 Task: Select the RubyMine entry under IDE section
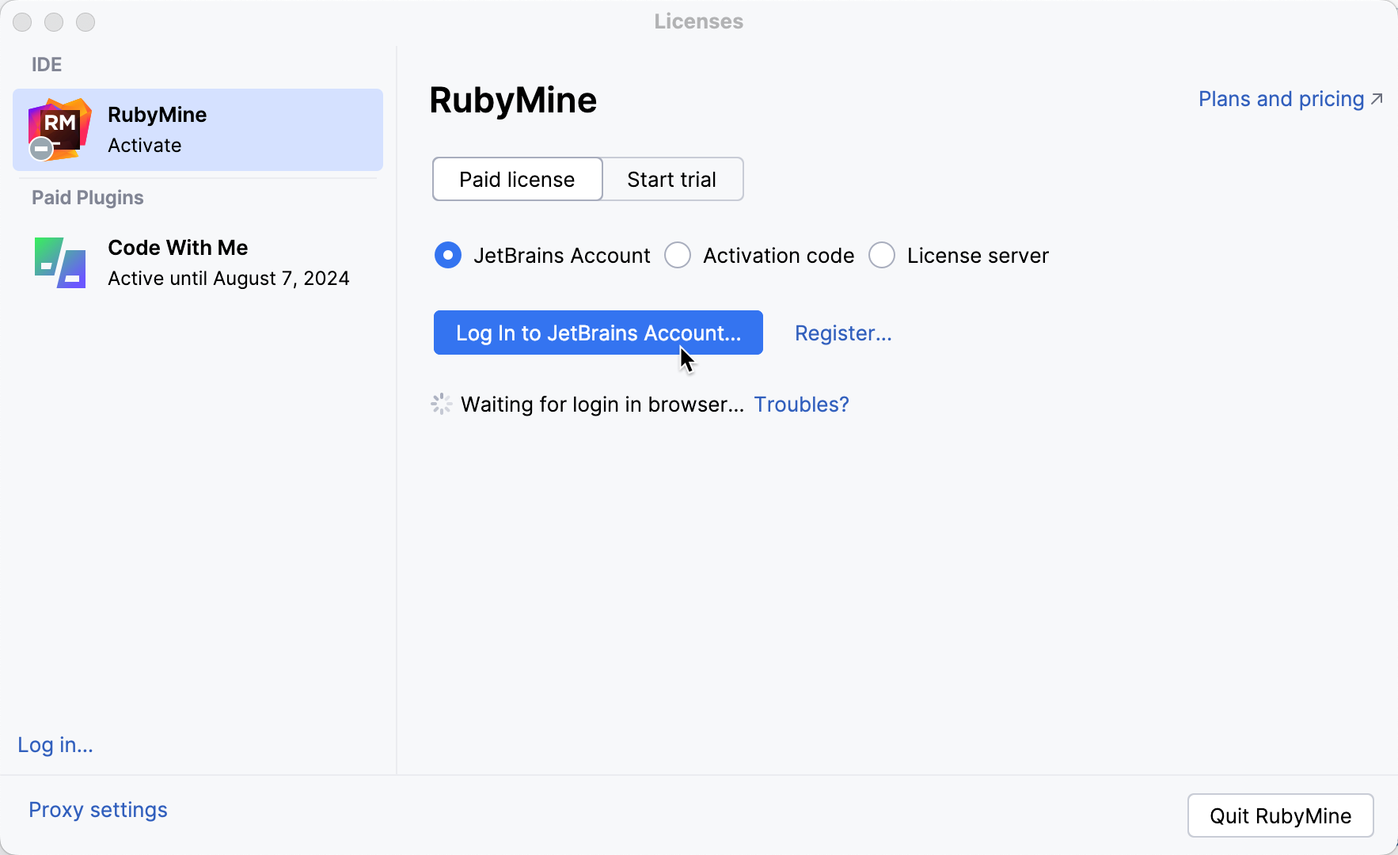click(x=197, y=129)
